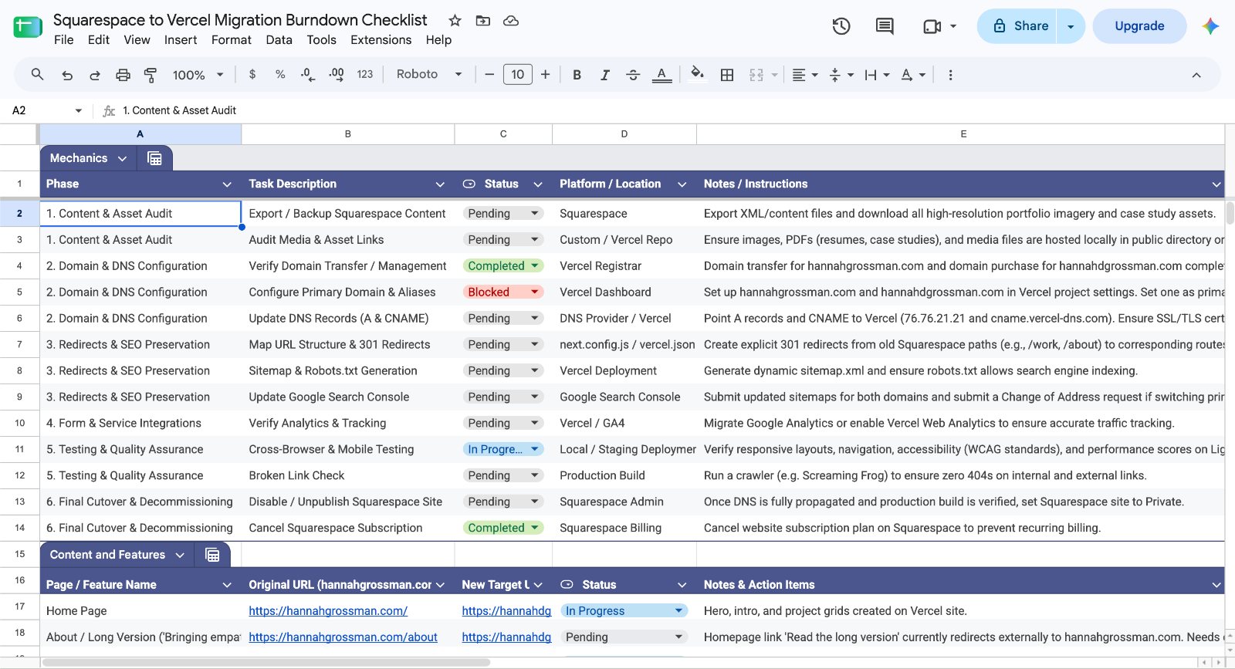1235x669 pixels.
Task: Select the 'Cancel Squarespace Subscription' cell
Action: pos(347,528)
